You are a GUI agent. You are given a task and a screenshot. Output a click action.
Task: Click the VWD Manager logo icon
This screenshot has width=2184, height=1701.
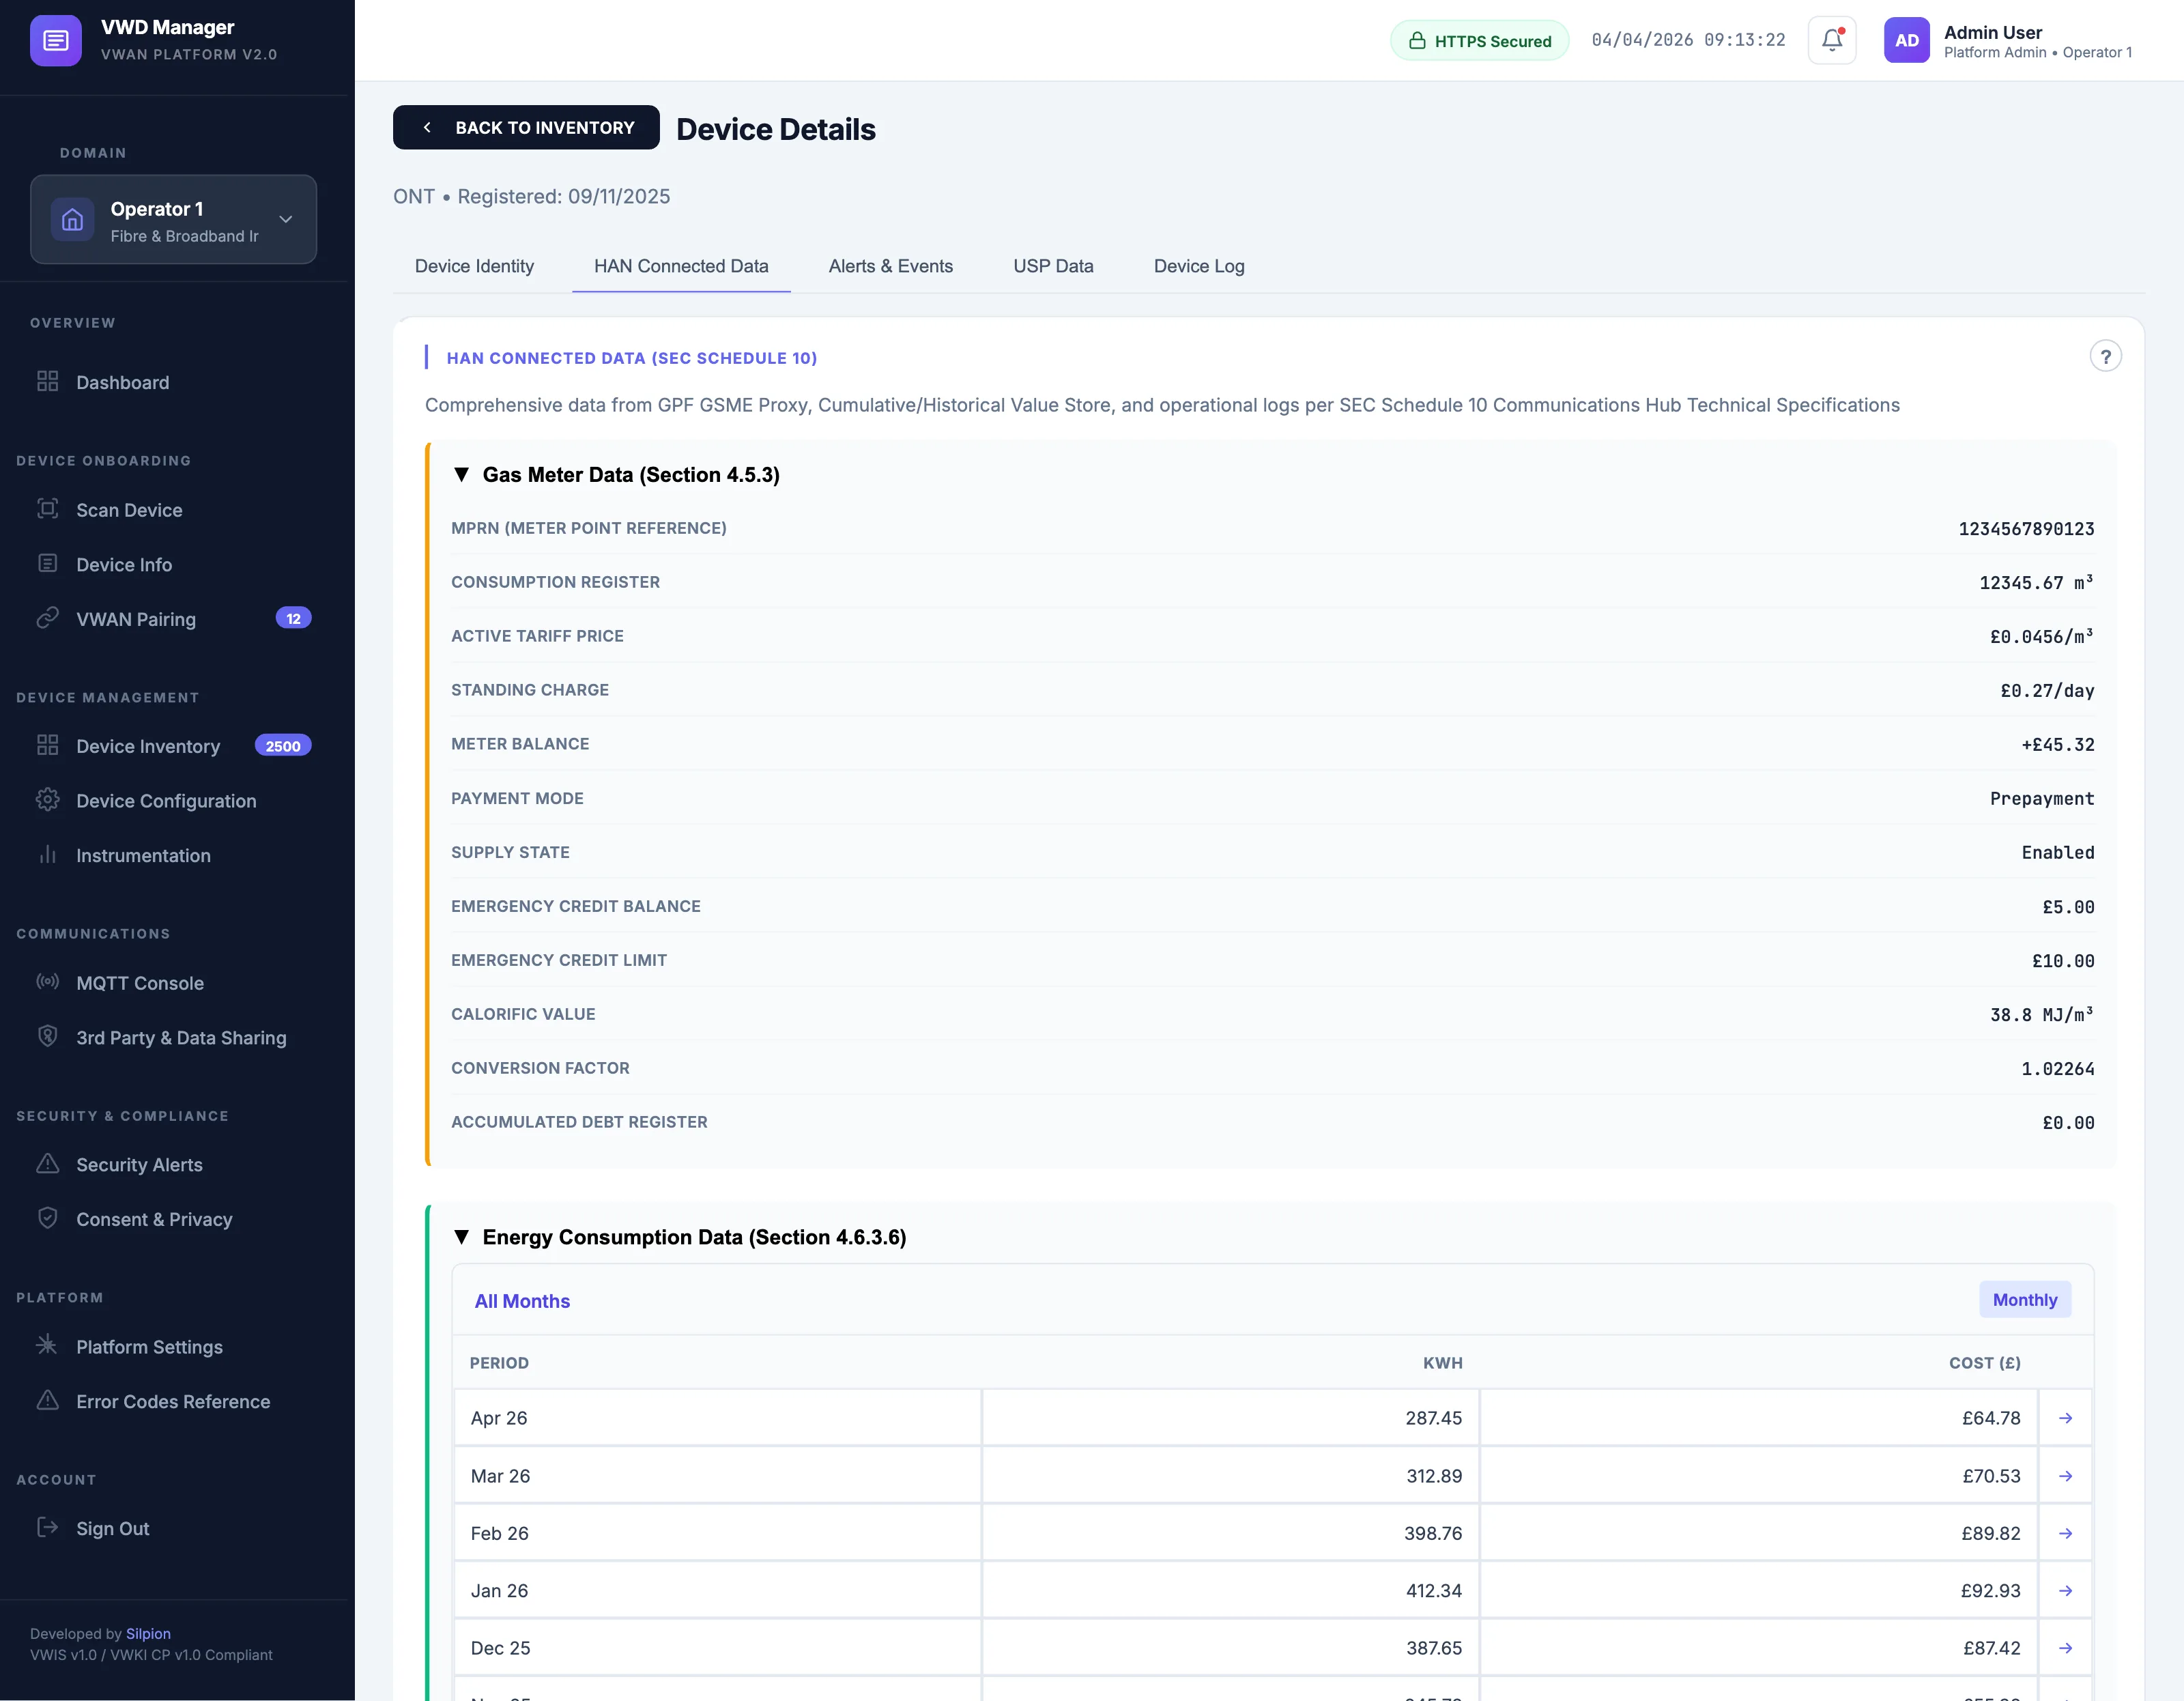click(56, 41)
